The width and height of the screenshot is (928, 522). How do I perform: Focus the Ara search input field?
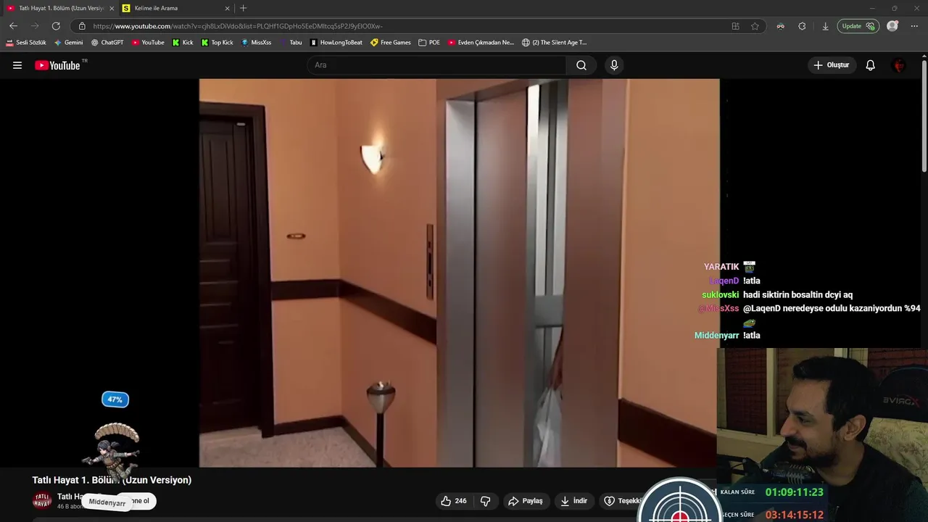coord(437,65)
